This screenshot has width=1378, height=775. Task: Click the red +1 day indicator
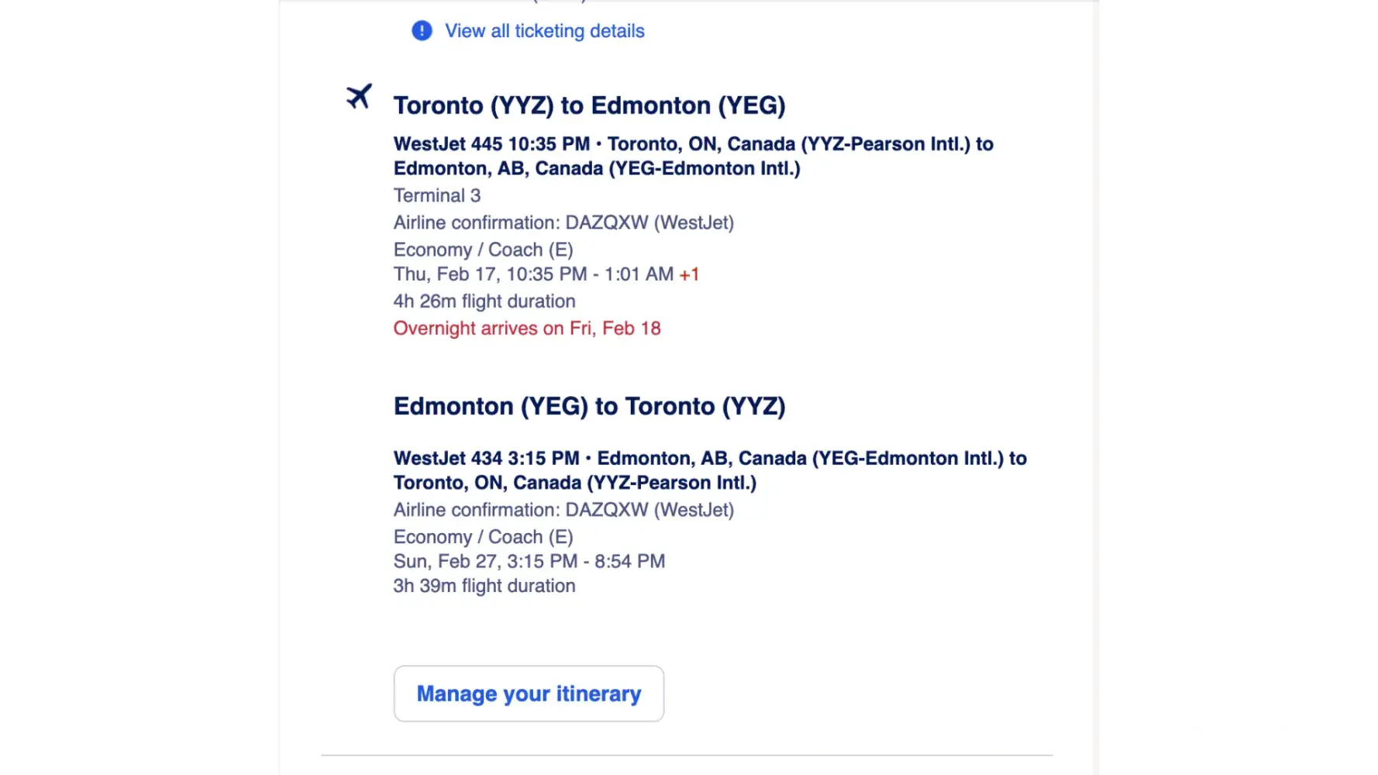coord(689,274)
